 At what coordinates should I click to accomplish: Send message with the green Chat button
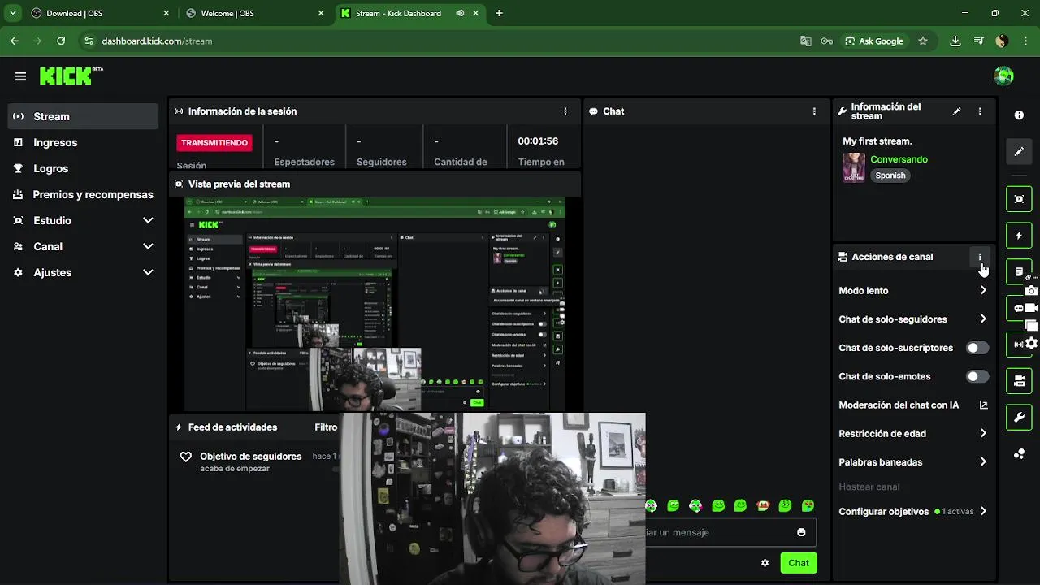(x=798, y=563)
